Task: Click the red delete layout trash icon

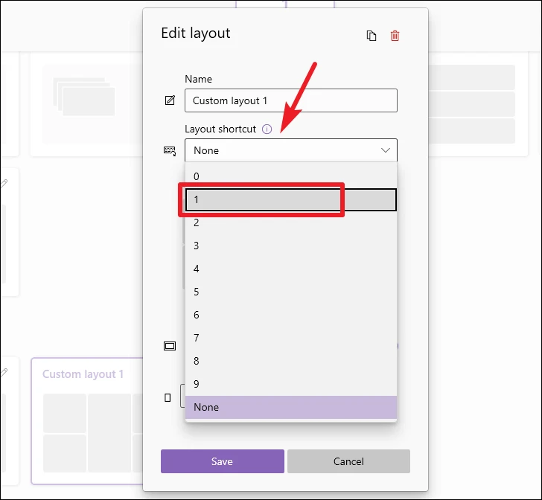Action: pyautogui.click(x=395, y=36)
